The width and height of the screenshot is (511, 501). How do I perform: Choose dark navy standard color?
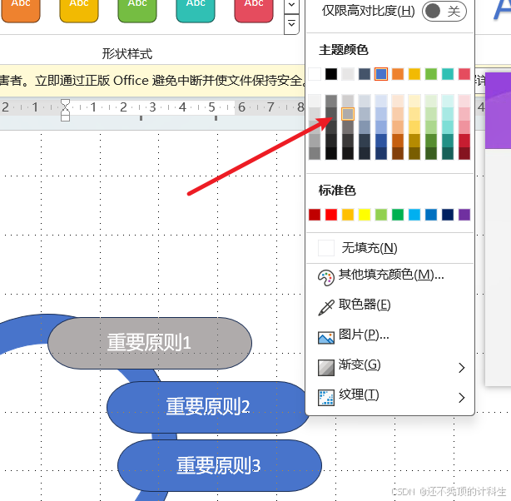point(448,215)
